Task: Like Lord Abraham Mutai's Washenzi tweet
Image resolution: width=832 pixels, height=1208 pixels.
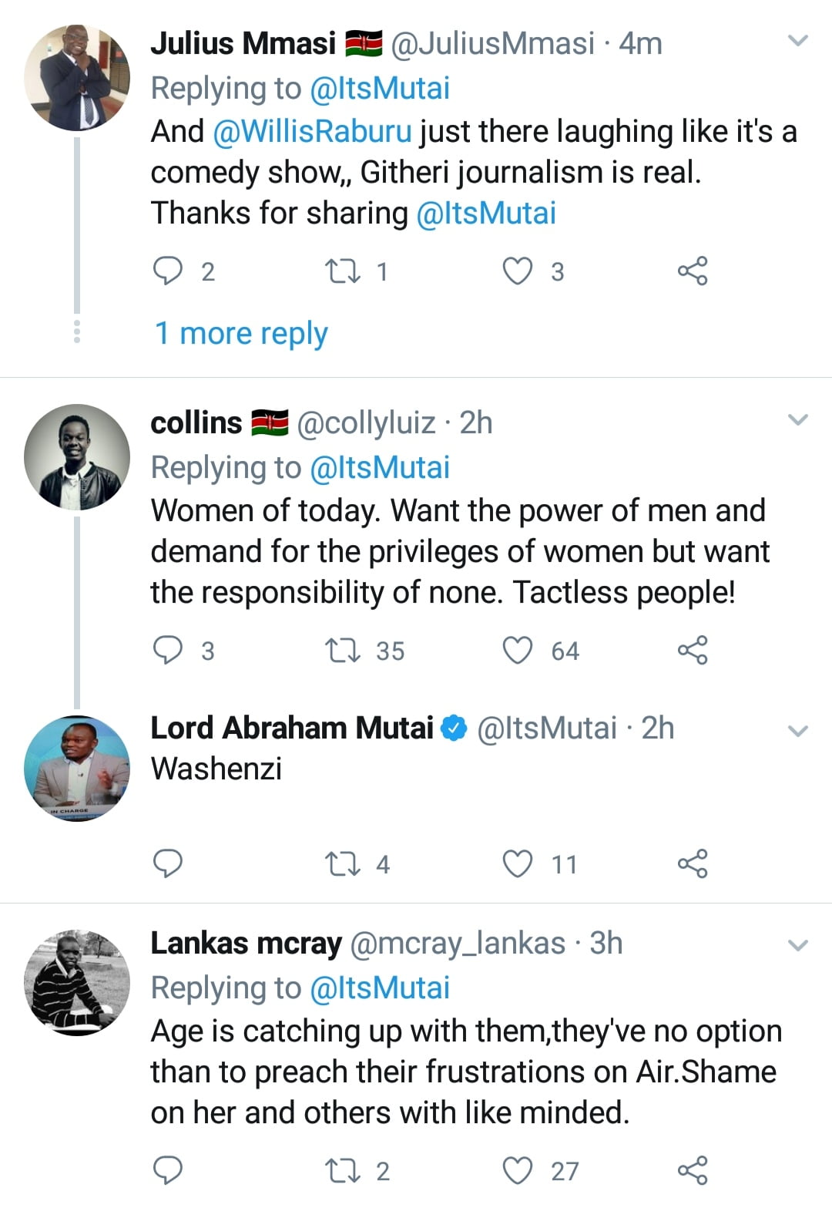Action: (517, 863)
